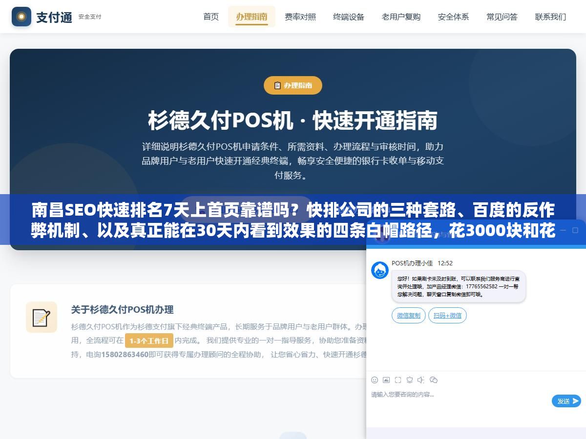The width and height of the screenshot is (586, 439).
Task: Click the agent avatar in chat
Action: (x=380, y=270)
